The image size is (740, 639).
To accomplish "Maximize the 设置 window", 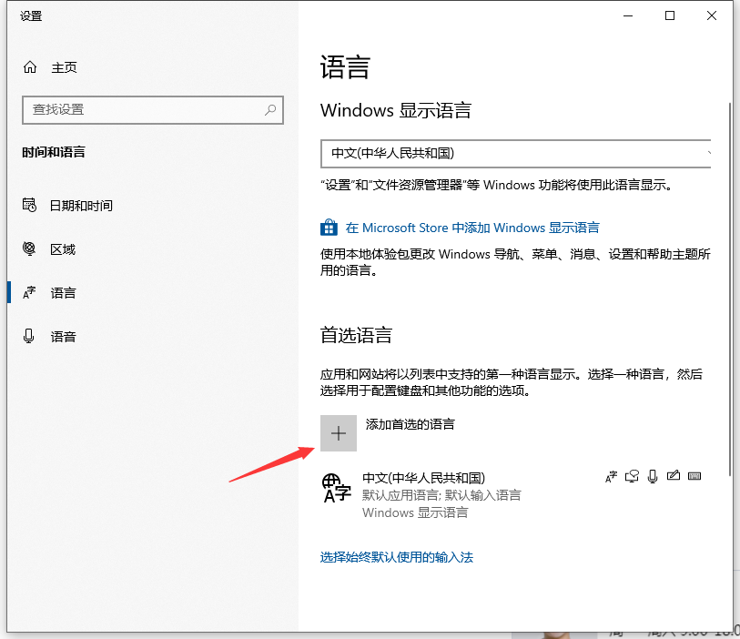I will coord(670,16).
